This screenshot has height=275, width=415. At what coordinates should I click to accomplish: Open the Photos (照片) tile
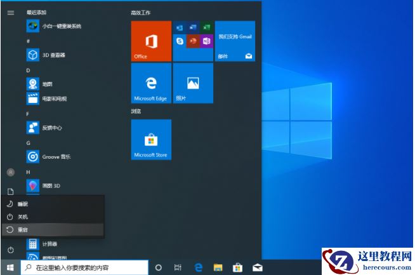tap(193, 83)
